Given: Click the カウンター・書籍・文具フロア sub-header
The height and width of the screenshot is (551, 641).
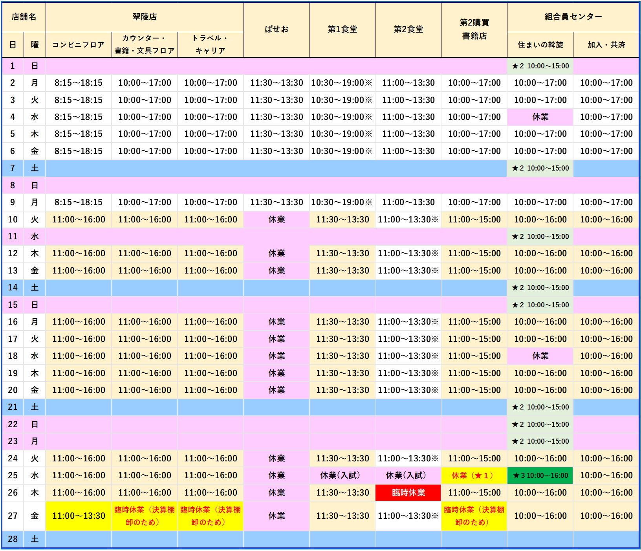Looking at the screenshot, I should [x=145, y=44].
